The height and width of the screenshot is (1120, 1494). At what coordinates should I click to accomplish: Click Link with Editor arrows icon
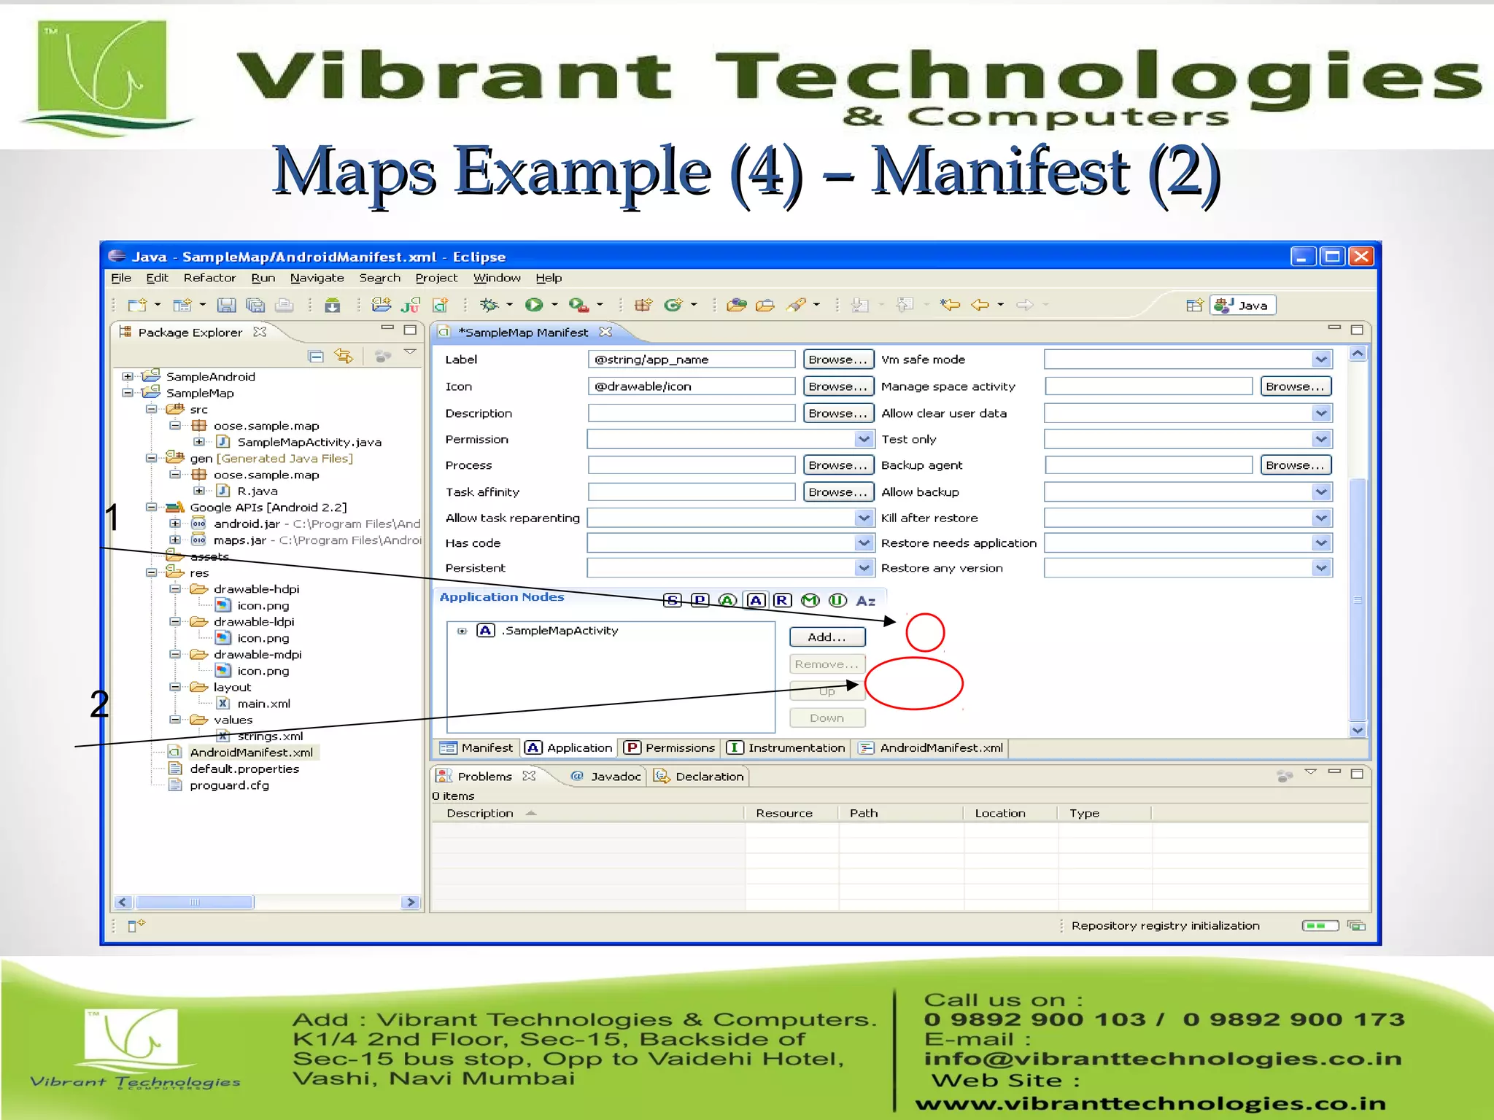[x=344, y=356]
